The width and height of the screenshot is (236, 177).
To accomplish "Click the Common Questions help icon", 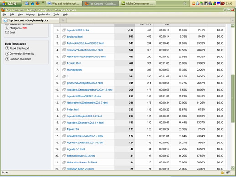I will [7, 59].
